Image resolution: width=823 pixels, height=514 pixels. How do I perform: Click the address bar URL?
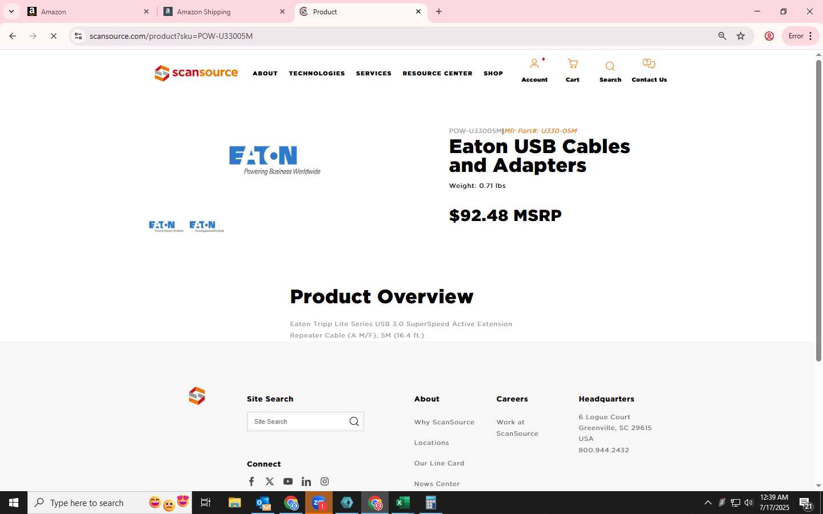click(x=171, y=36)
